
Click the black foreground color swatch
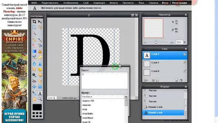pyautogui.click(x=37, y=107)
